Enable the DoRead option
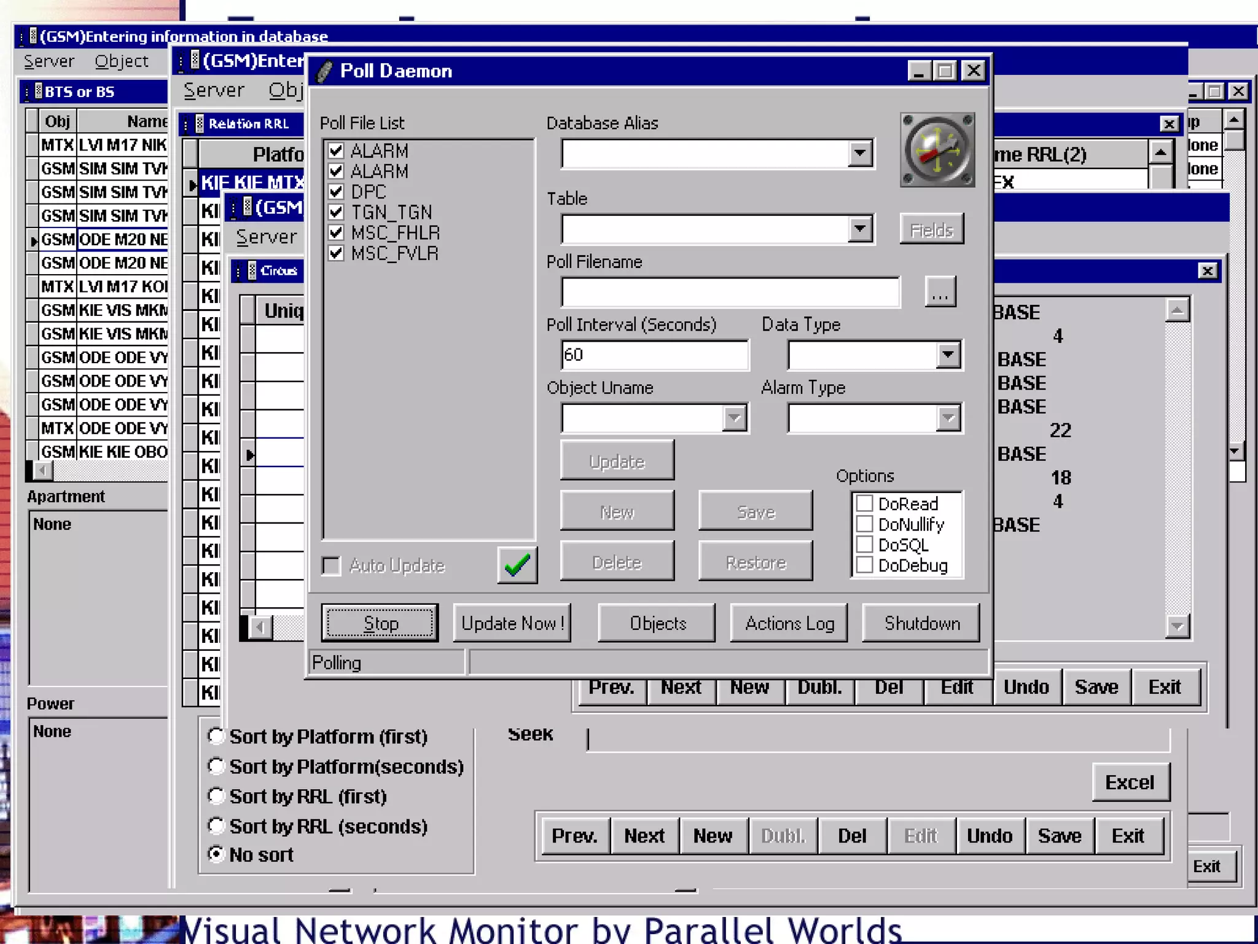Viewport: 1258px width, 944px height. pyautogui.click(x=865, y=503)
